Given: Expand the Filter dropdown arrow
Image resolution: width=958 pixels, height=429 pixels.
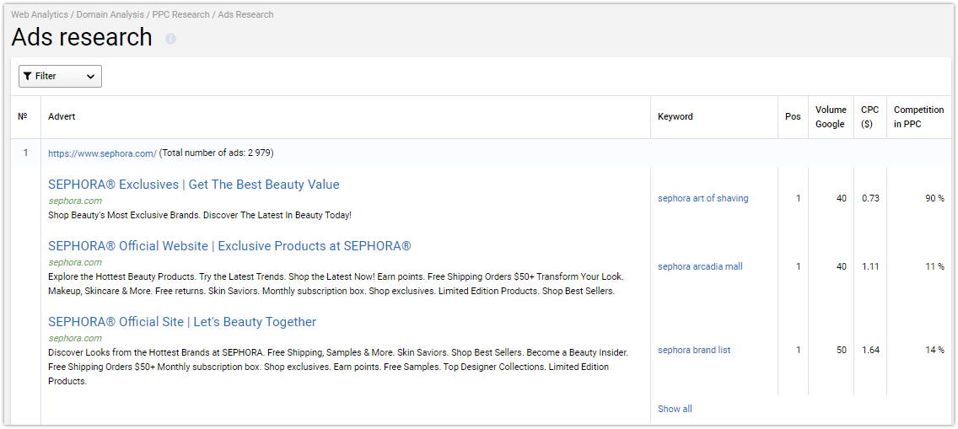Looking at the screenshot, I should click(90, 77).
